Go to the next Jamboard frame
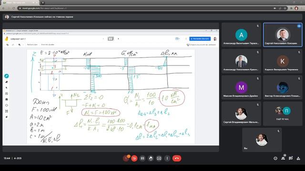This screenshot has width=305, height=171. point(118,39)
